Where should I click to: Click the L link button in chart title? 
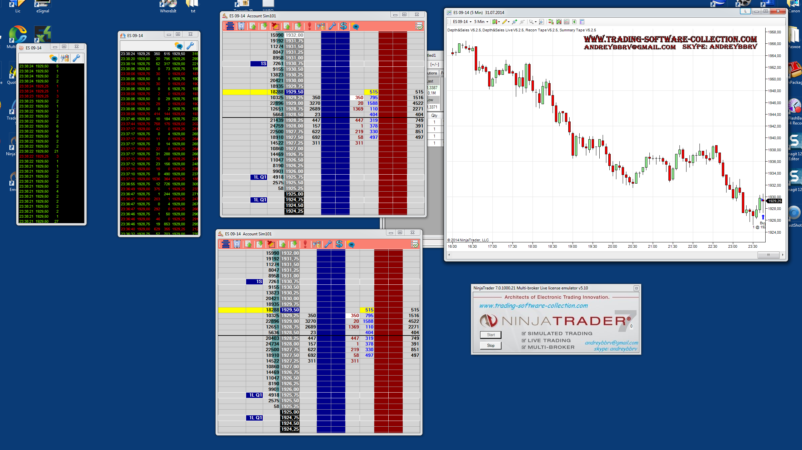pos(745,11)
